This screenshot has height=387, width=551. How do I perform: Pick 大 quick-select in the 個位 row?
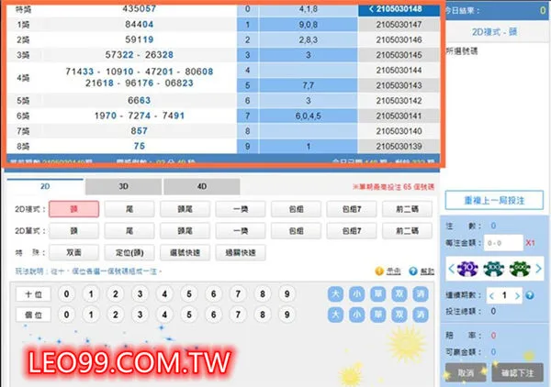335,315
